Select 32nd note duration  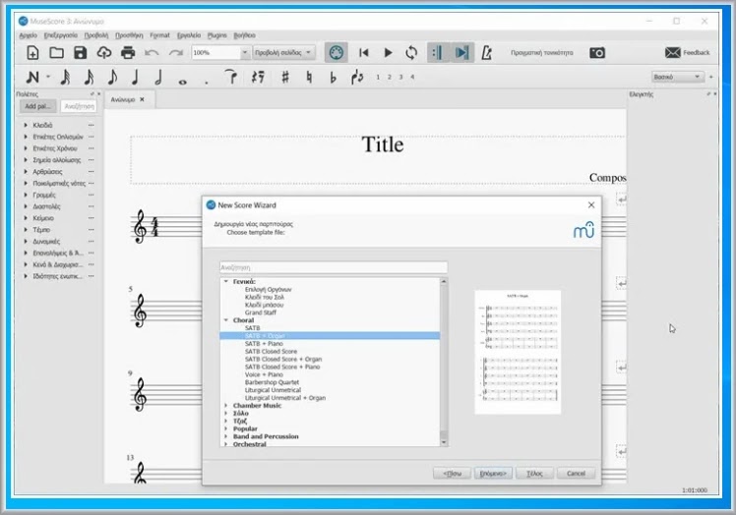tap(65, 77)
